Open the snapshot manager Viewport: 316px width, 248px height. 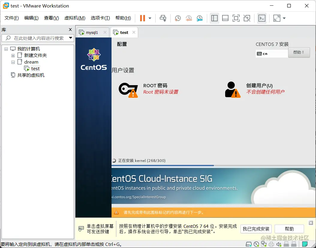(199, 18)
